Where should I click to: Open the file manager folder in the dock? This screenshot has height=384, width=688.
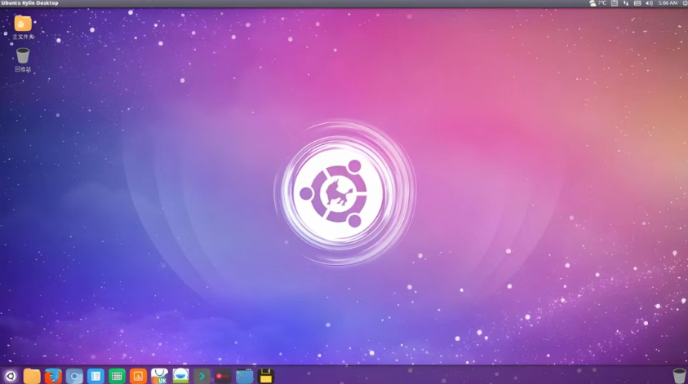(x=32, y=376)
